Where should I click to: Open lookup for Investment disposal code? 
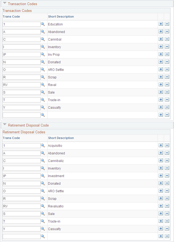tap(43, 176)
